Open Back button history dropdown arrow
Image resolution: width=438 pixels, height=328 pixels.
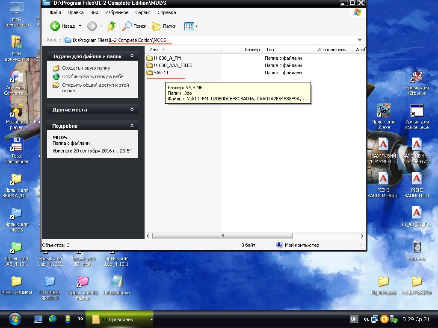(x=80, y=26)
